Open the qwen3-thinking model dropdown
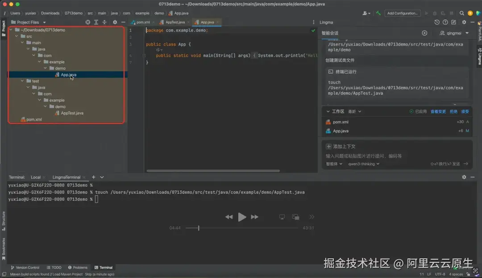 364,164
